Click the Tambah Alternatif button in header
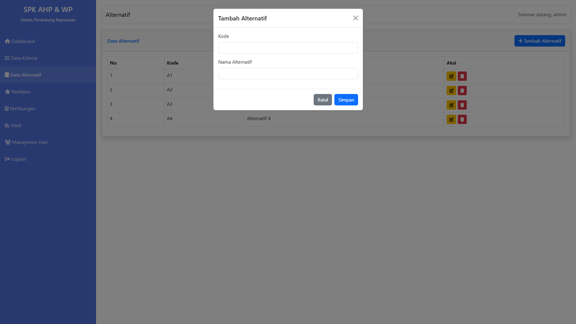Viewport: 576px width, 324px height. pyautogui.click(x=540, y=41)
